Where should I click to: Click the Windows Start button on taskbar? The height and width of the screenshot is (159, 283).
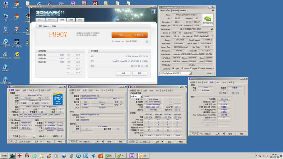pyautogui.click(x=4, y=155)
